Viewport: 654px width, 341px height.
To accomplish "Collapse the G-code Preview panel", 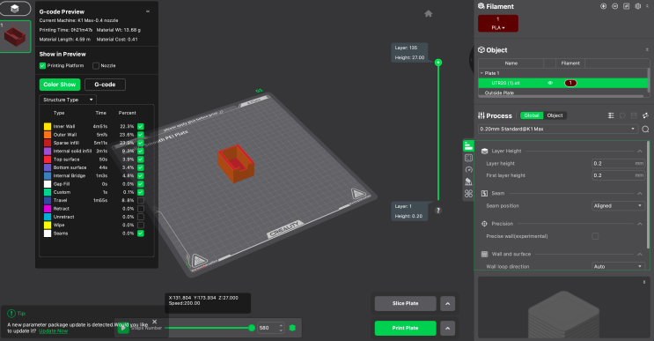I will (148, 11).
